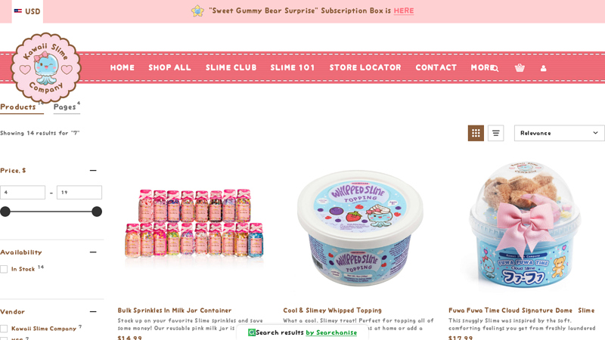Viewport: 605px width, 340px height.
Task: Click the maximum price slider handle
Action: click(x=97, y=212)
